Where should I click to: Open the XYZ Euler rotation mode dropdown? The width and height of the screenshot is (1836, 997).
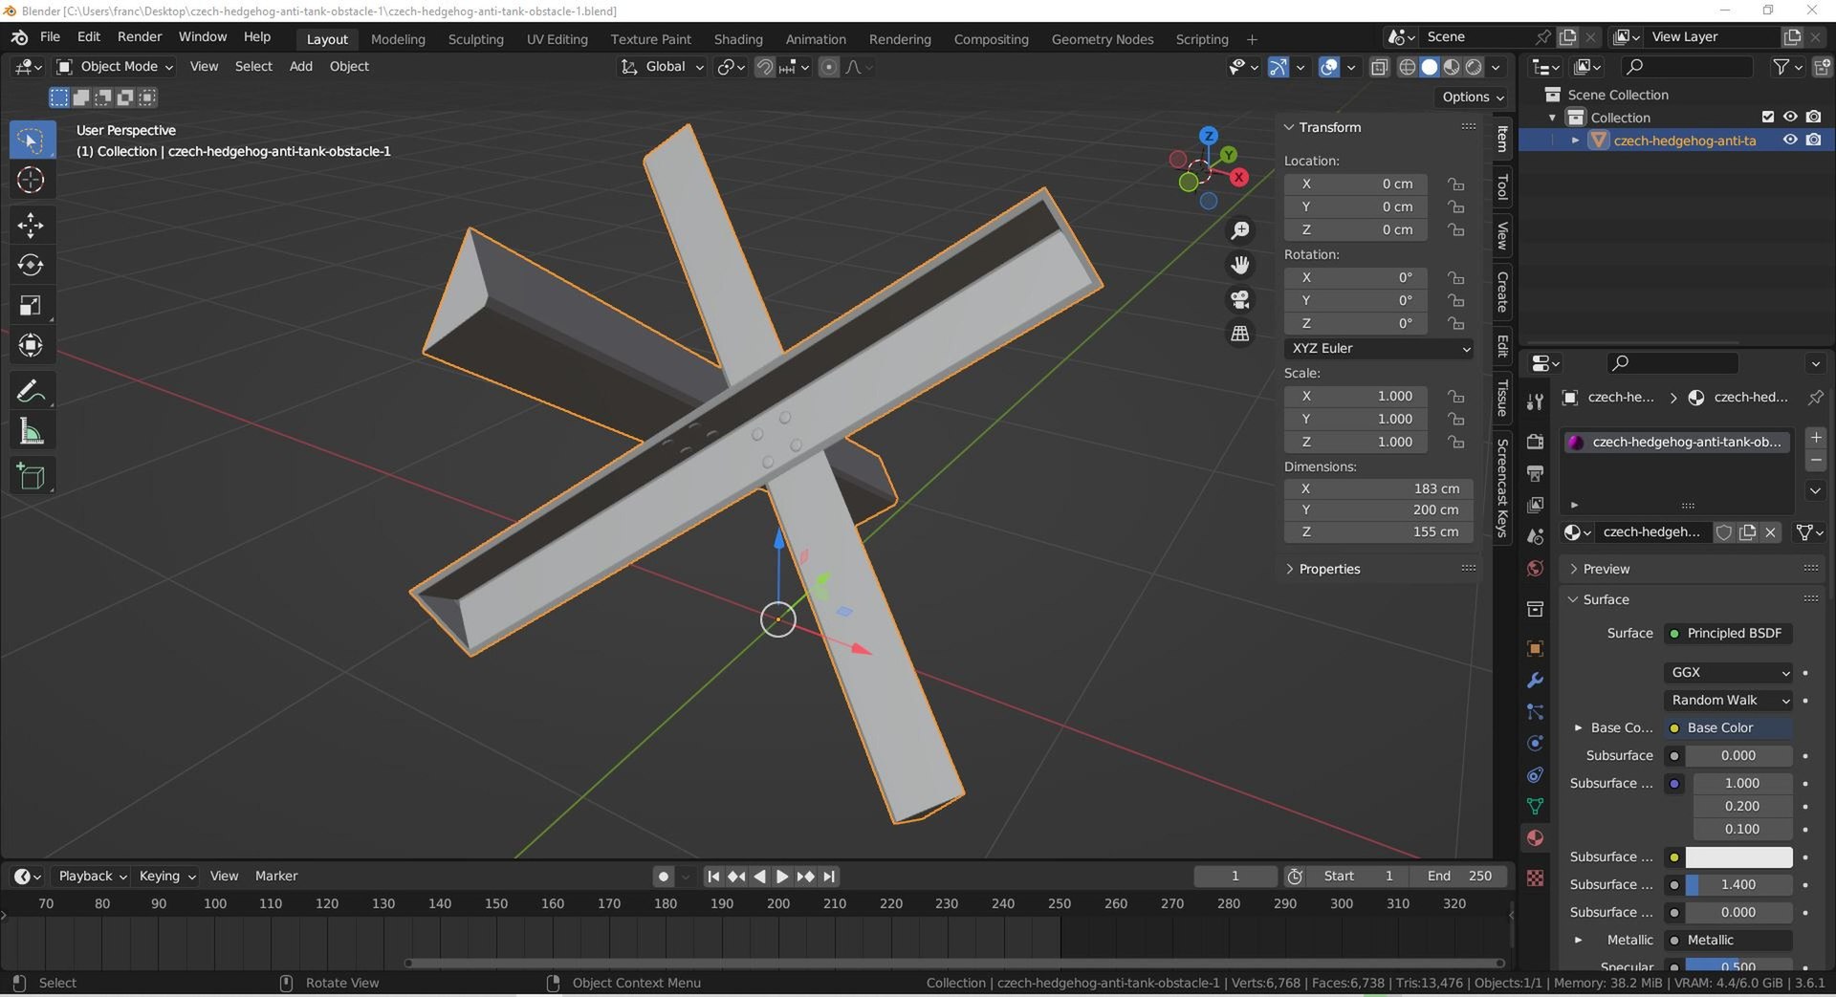(x=1379, y=348)
